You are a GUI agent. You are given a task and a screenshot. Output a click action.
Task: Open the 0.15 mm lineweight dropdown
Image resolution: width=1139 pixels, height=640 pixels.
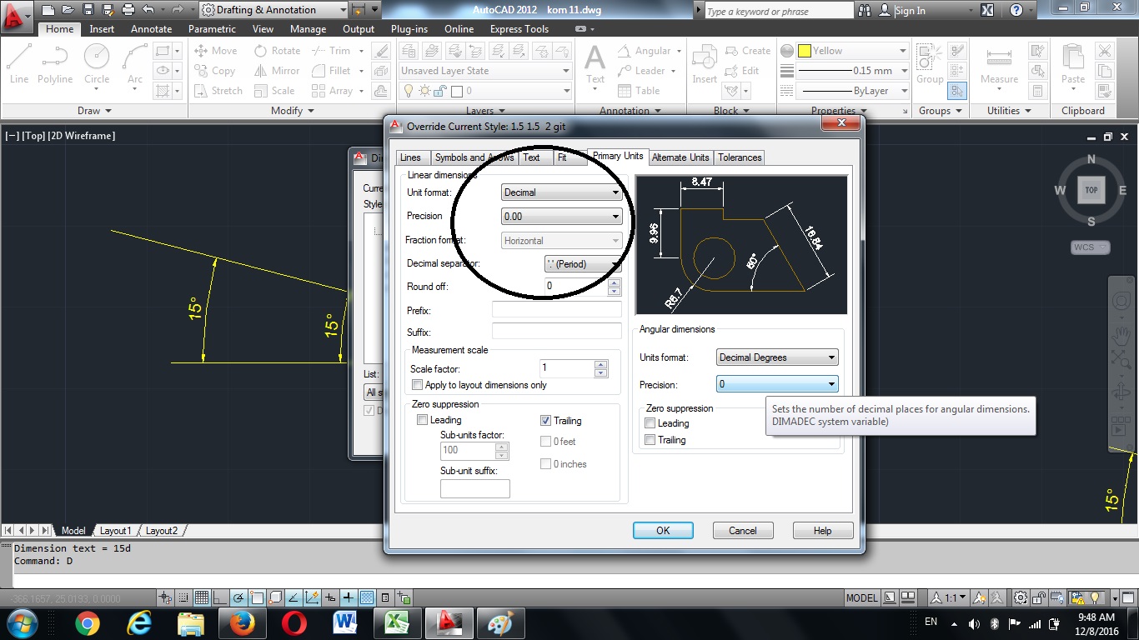(852, 71)
